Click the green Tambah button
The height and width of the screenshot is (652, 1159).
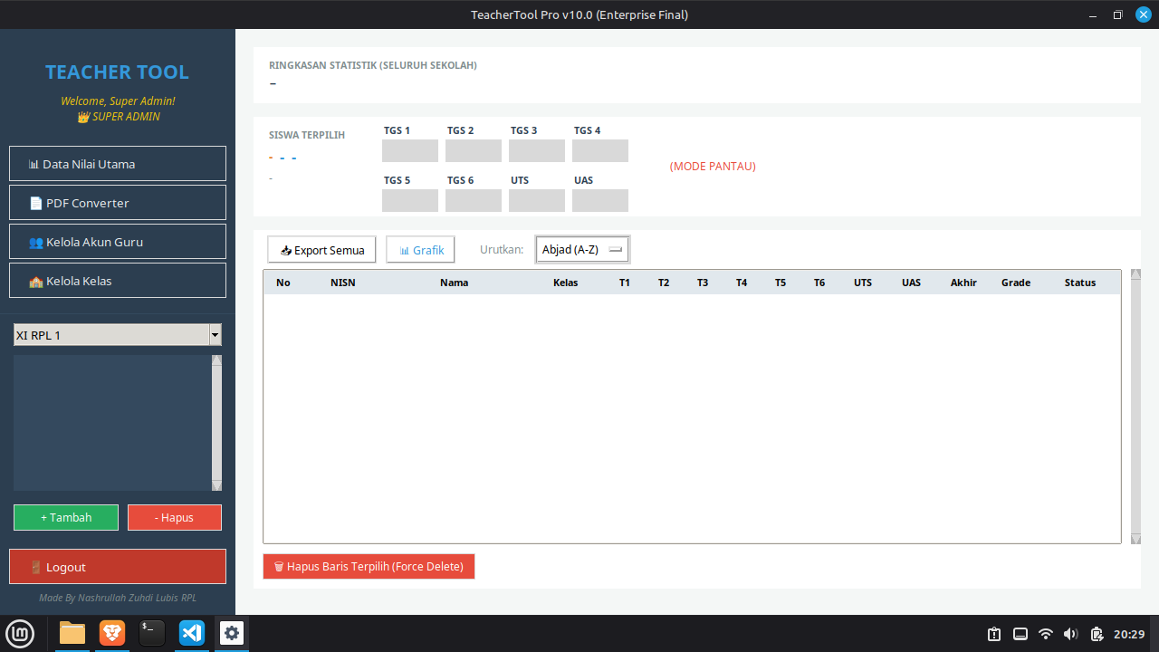(x=66, y=518)
